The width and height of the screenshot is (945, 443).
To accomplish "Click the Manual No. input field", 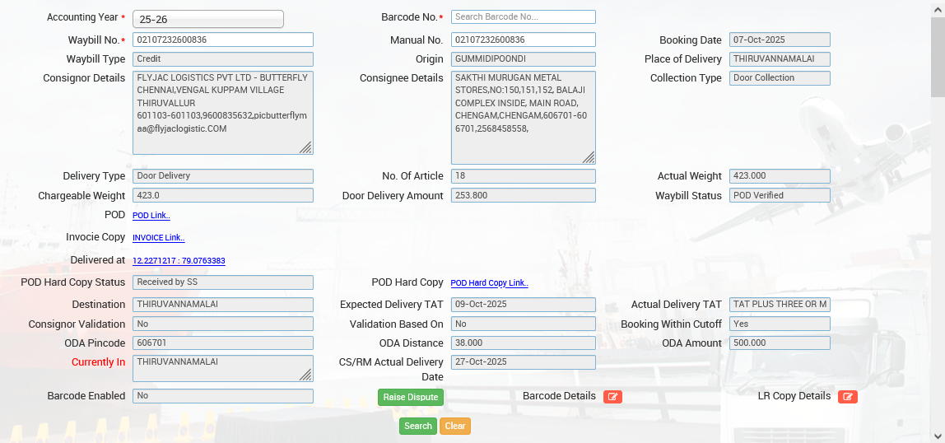I will [x=523, y=40].
